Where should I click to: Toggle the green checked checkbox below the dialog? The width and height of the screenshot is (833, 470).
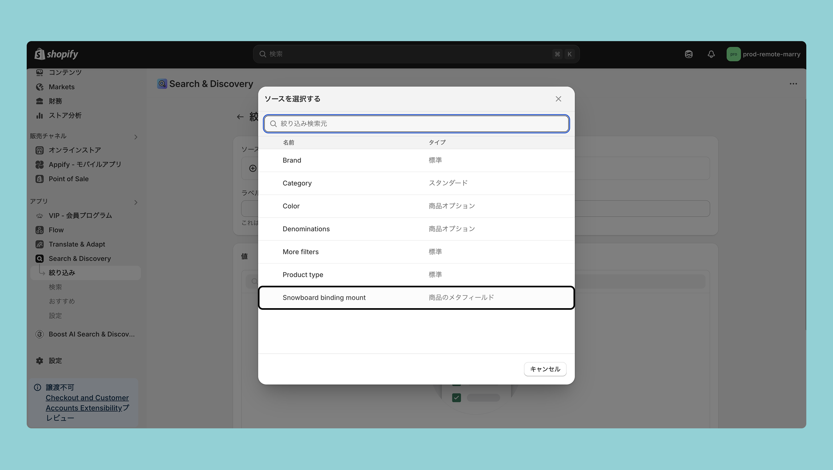coord(456,398)
